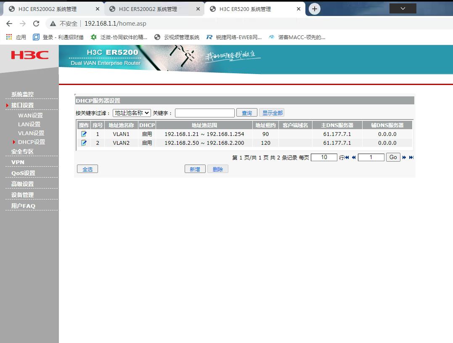Open a new browser tab

314,9
